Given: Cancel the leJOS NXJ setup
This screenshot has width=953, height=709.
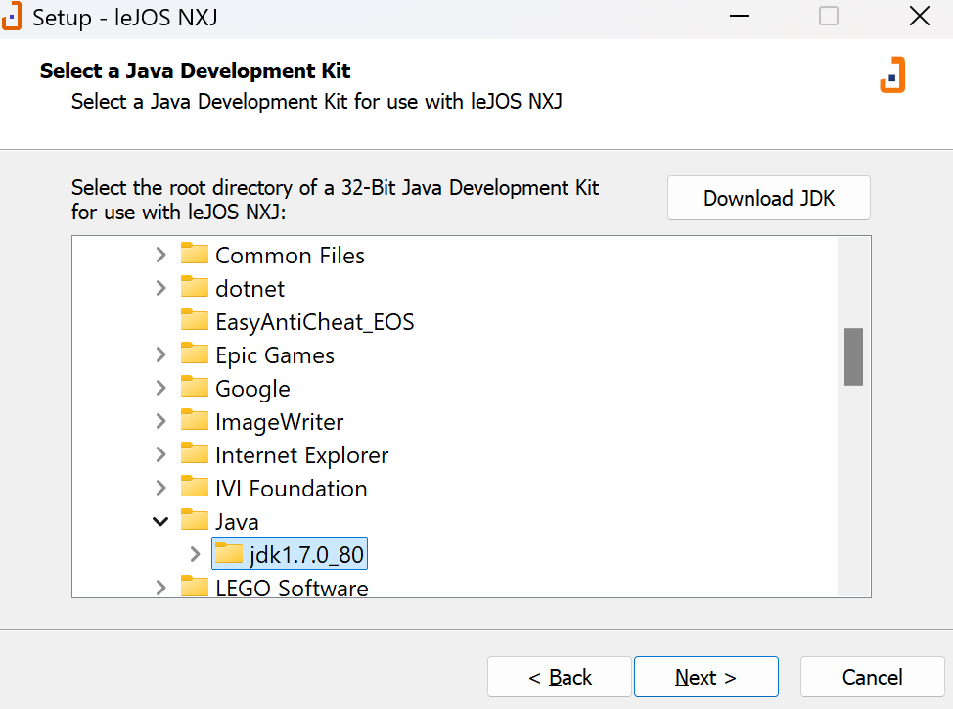Looking at the screenshot, I should (872, 677).
